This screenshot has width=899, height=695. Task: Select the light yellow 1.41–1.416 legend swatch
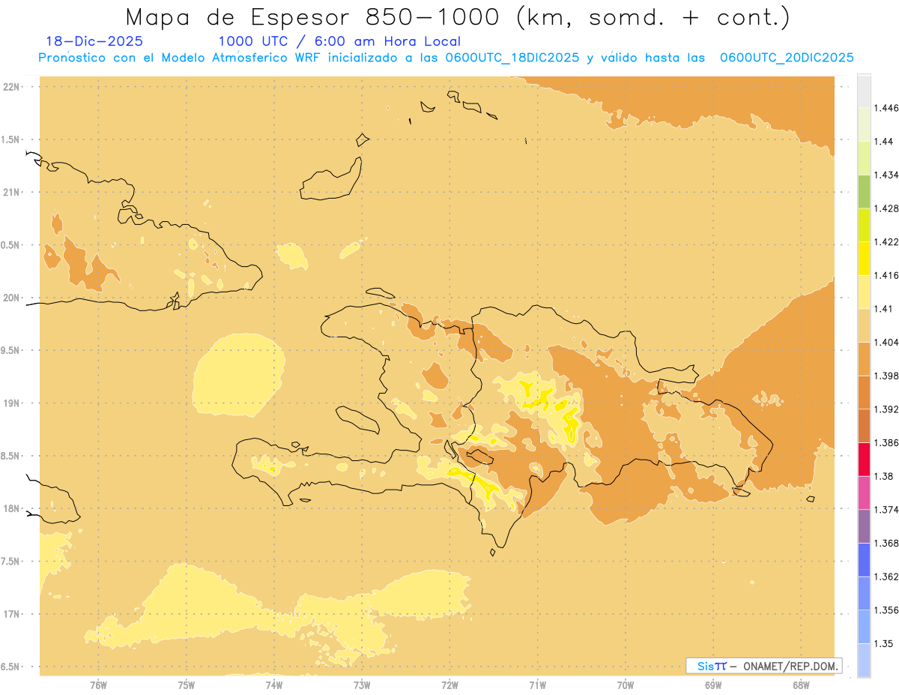[x=864, y=292]
